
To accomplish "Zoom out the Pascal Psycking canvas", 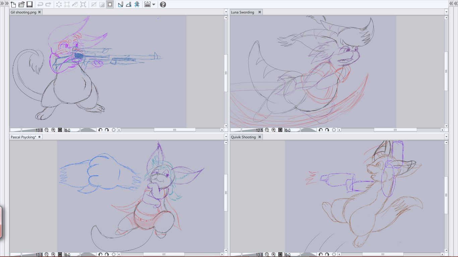I will coord(47,255).
